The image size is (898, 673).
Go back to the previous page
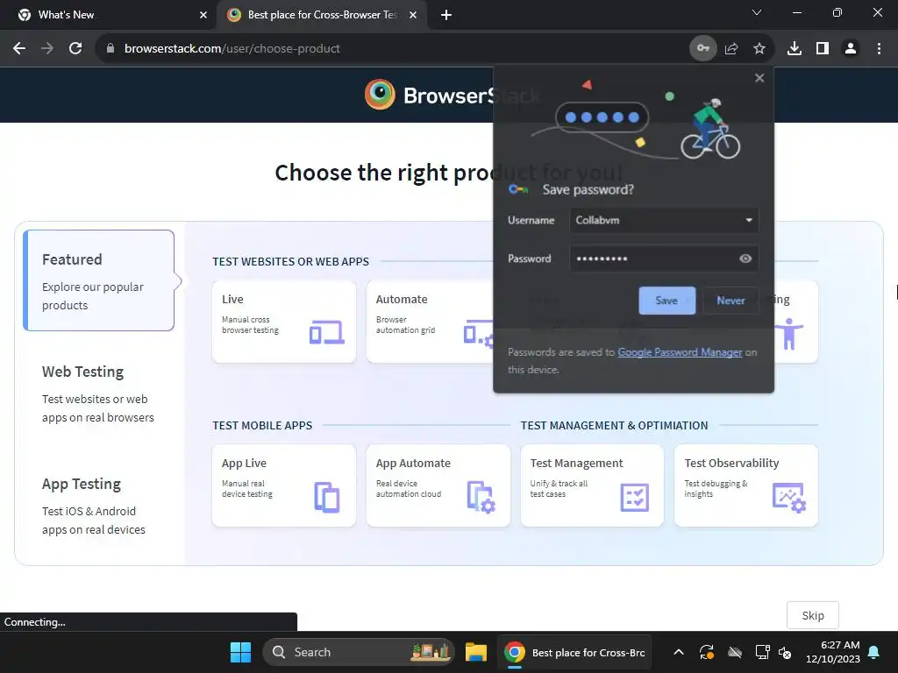pos(19,49)
